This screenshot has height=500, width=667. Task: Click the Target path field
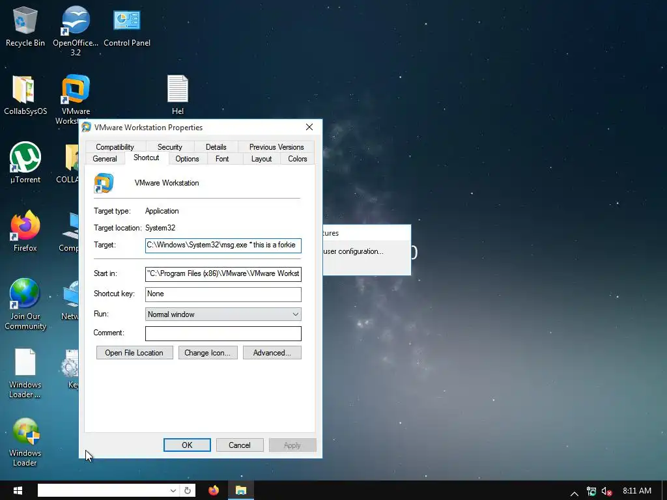tap(223, 245)
